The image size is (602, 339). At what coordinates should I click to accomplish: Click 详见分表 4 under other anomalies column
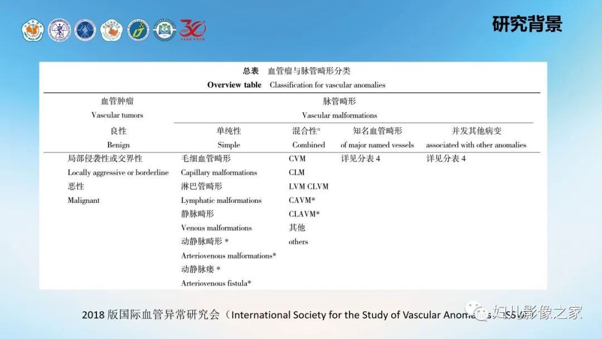pos(446,158)
